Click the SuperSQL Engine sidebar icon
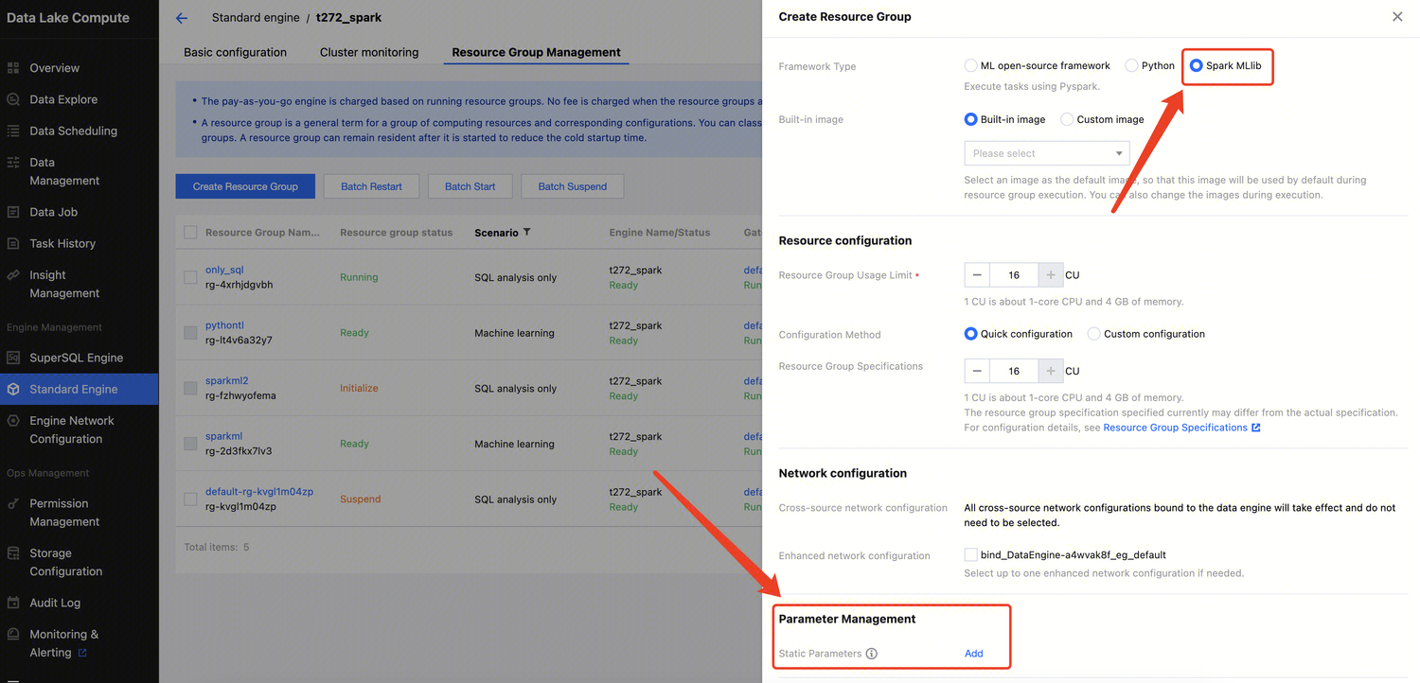 click(x=13, y=358)
